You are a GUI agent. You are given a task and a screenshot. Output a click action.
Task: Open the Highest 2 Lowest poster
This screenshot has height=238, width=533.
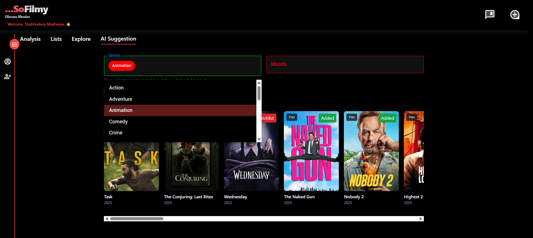pos(414,151)
